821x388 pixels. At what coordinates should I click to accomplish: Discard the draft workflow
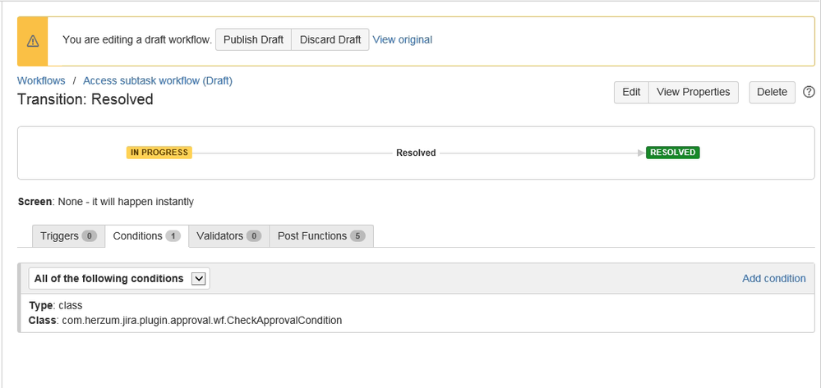[x=330, y=39]
